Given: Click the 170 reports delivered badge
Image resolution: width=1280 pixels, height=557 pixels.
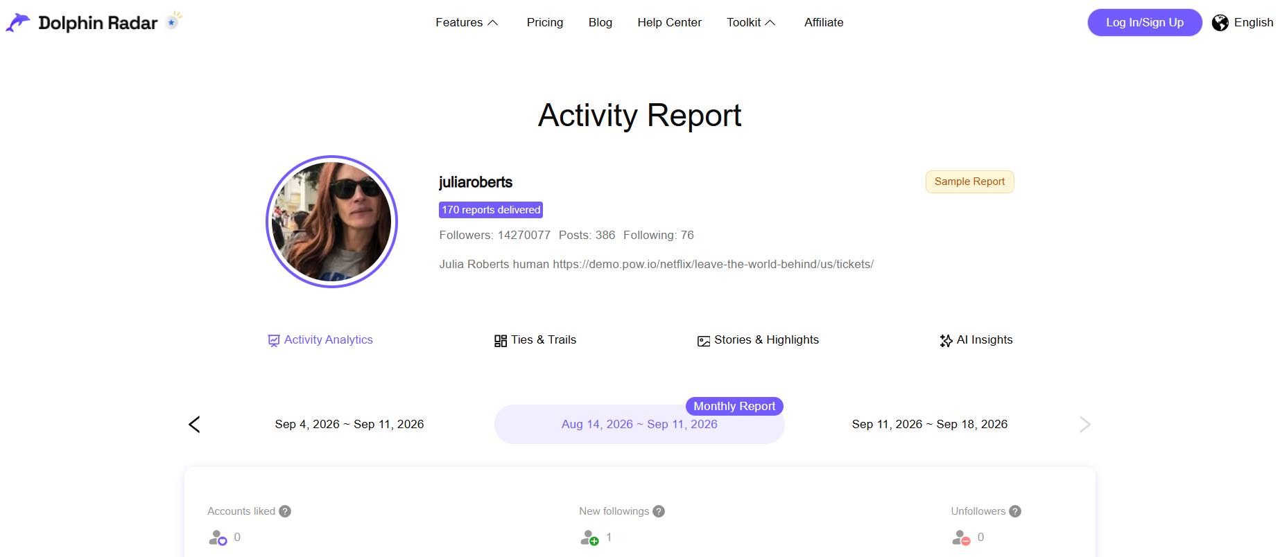Looking at the screenshot, I should (491, 210).
